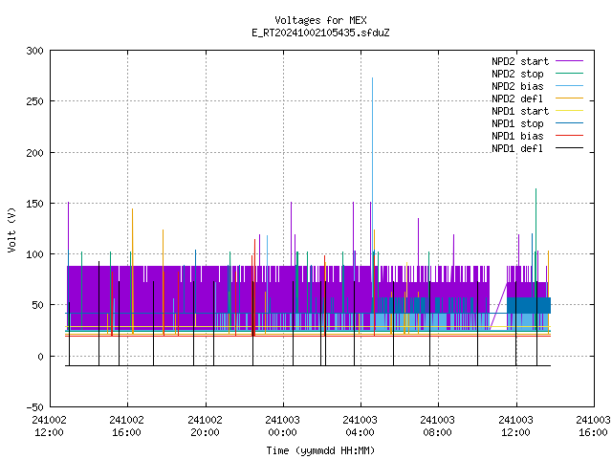Select the NPD2 bias legend label
This screenshot has height=459, width=612.
click(x=517, y=86)
